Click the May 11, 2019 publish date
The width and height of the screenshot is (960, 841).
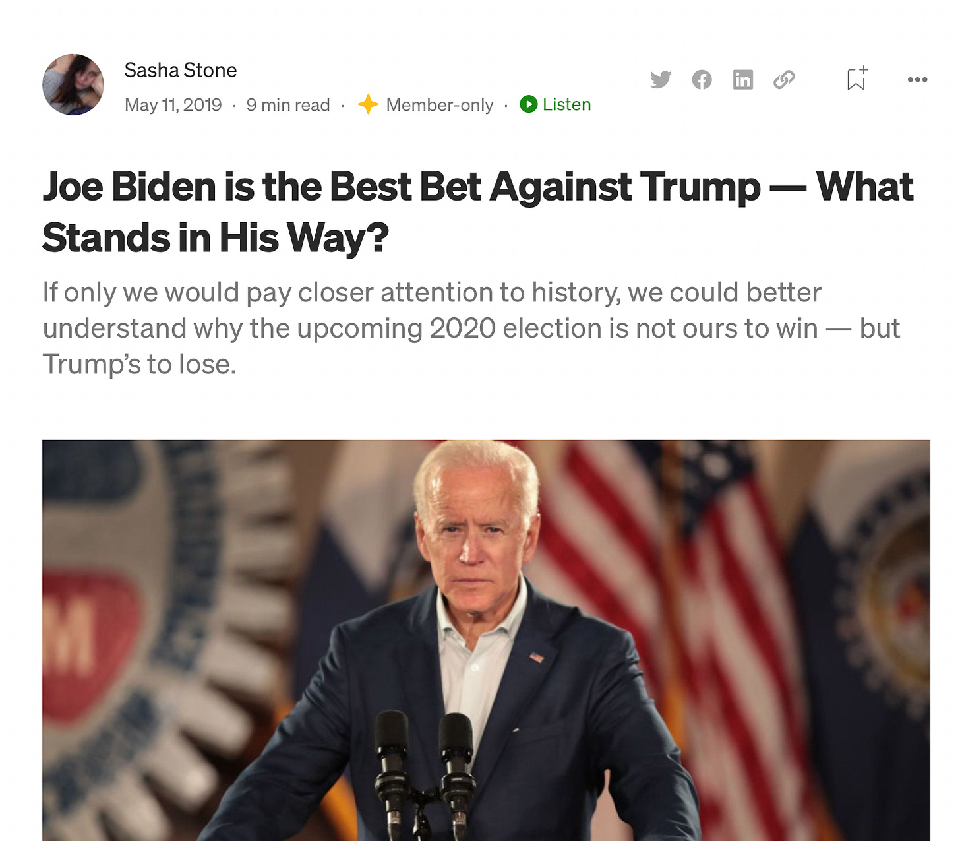[173, 105]
